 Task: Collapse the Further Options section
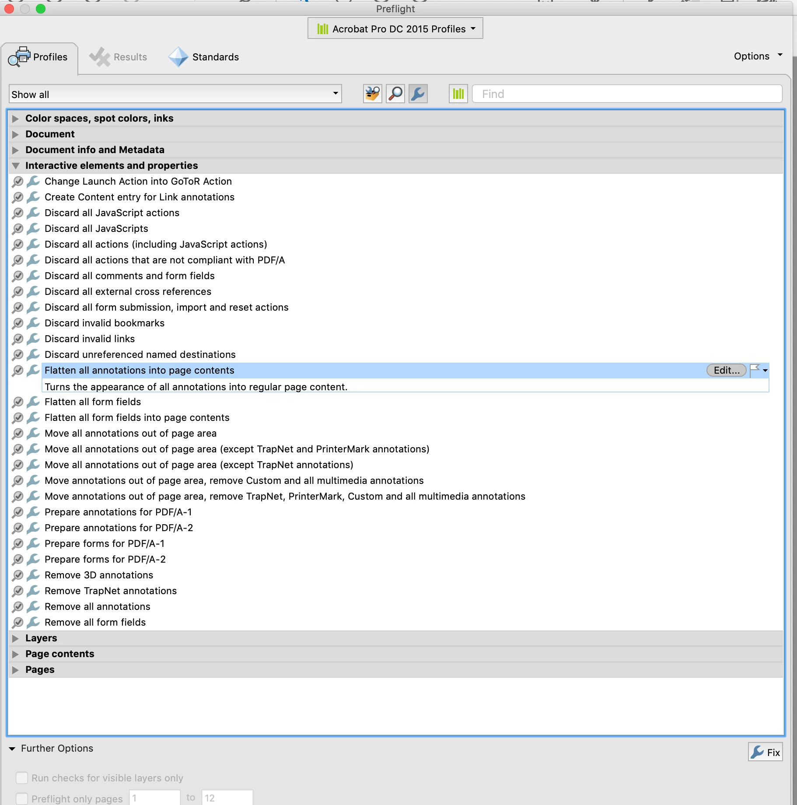12,749
